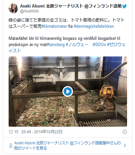
Task: Follow the #klimatomater hashtag
Action: point(54,26)
